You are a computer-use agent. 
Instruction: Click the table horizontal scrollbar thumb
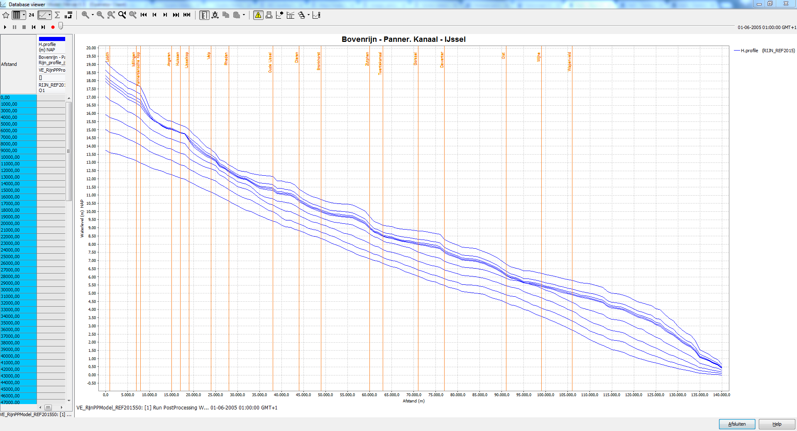48,407
